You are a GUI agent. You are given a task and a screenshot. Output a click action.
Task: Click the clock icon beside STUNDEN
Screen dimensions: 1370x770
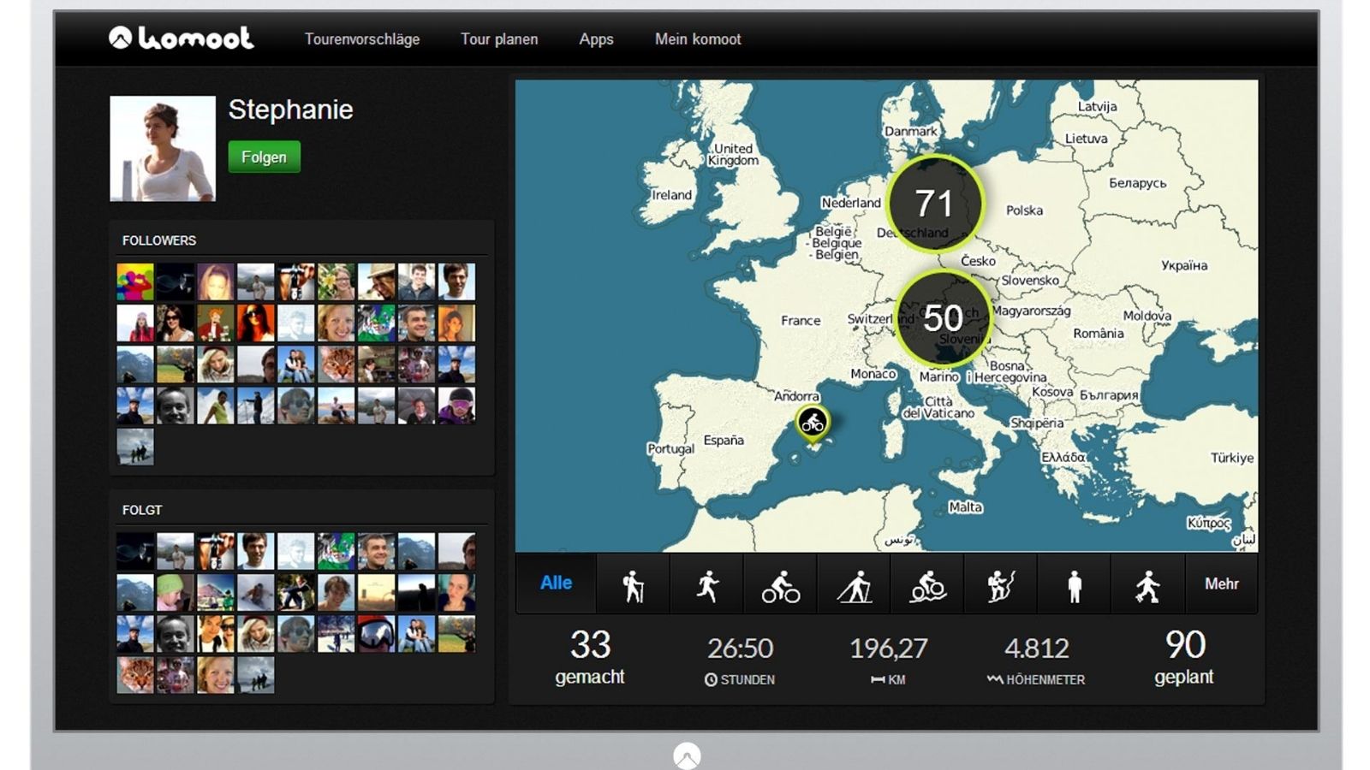[711, 679]
